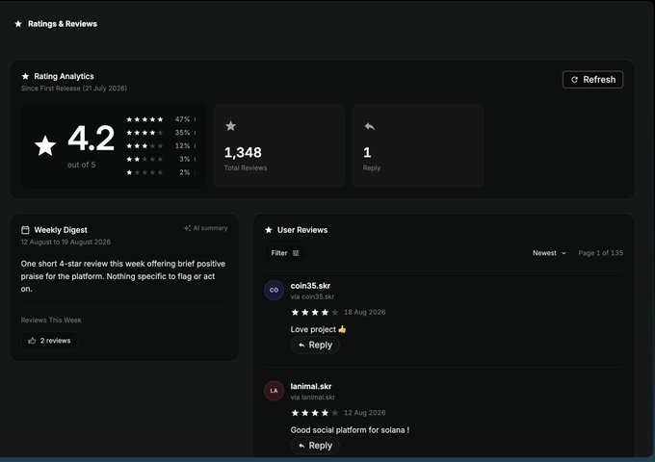Click the star icon beside User Reviews
Screen dimensions: 655x462
[268, 230]
